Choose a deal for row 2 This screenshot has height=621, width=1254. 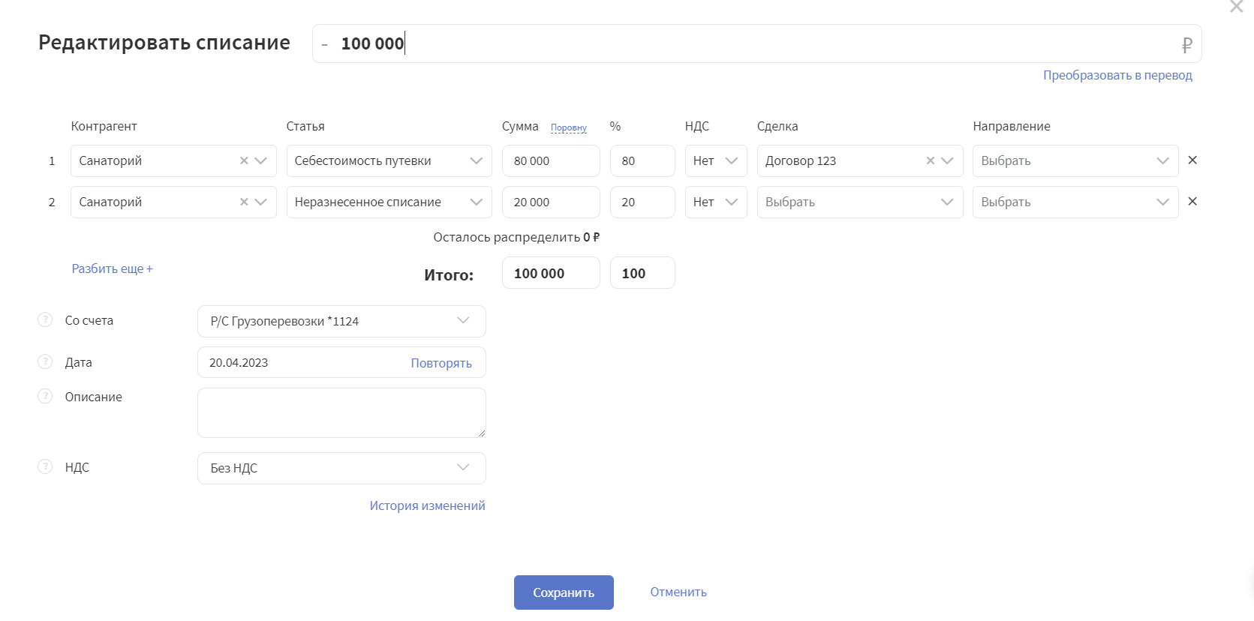click(x=860, y=202)
